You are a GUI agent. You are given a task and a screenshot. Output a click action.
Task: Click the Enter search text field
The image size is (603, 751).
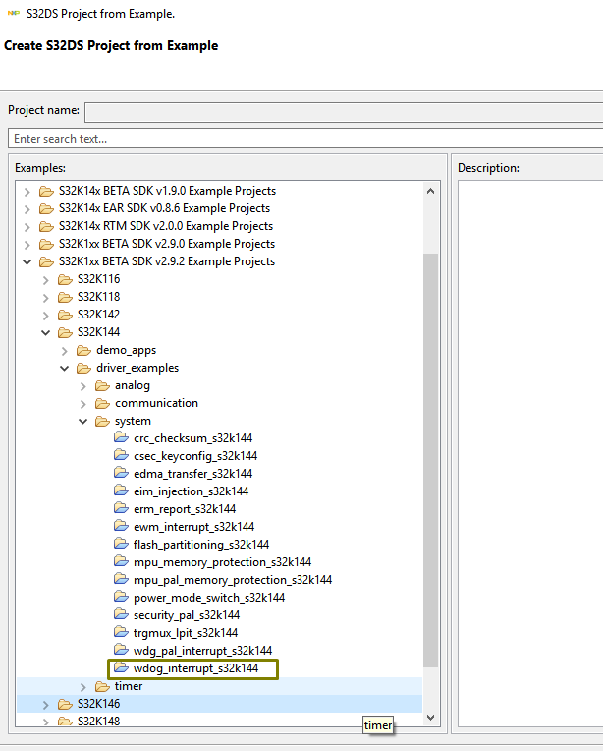click(x=305, y=139)
